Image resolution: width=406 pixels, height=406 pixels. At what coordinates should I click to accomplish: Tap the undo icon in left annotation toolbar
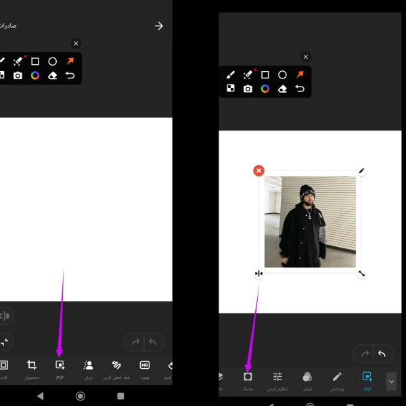click(x=70, y=75)
